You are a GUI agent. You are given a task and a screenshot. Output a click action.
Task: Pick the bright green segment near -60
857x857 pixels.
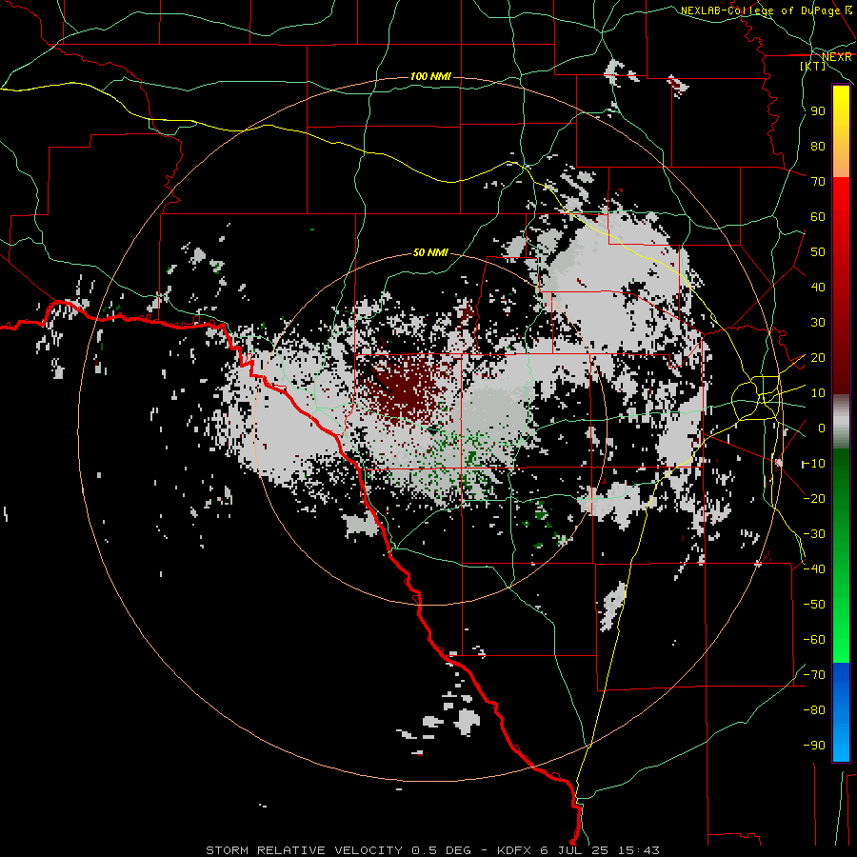[x=841, y=640]
